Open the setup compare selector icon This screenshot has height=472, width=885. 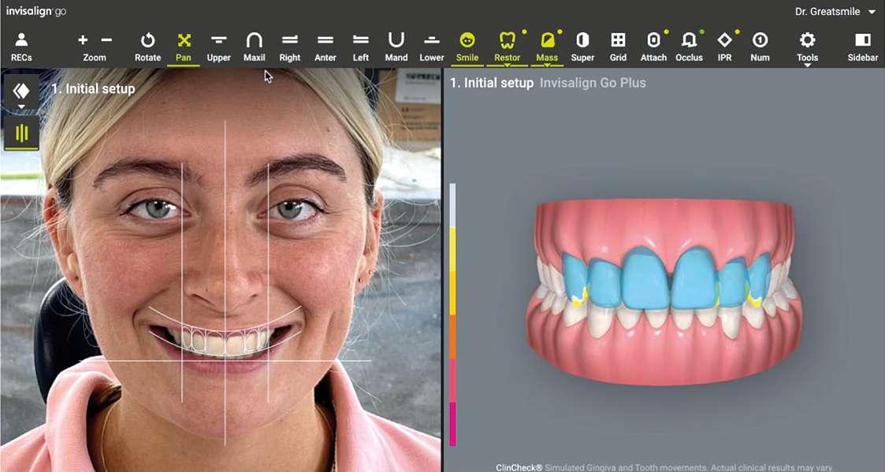(x=21, y=91)
